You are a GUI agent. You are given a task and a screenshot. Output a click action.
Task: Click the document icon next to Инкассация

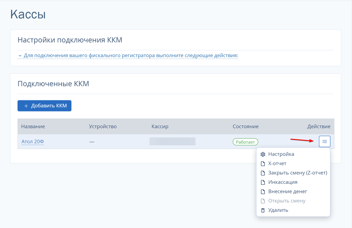(263, 182)
